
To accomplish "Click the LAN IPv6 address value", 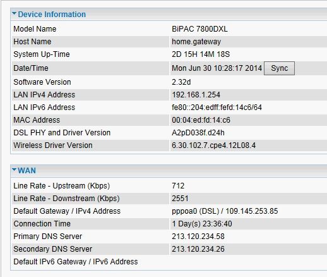I will pos(217,108).
